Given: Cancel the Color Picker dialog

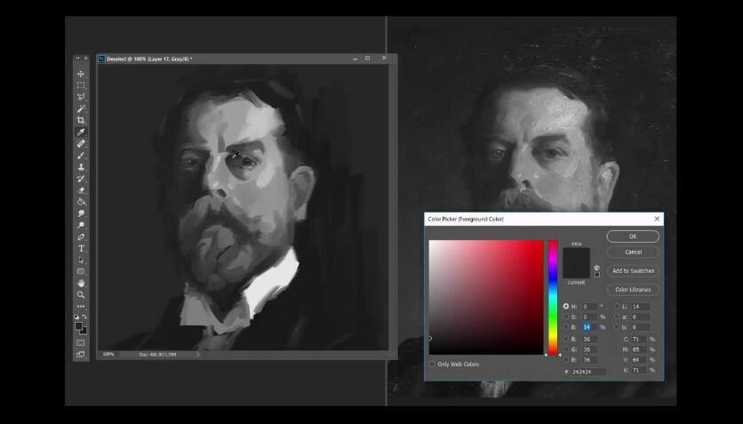Looking at the screenshot, I should [633, 252].
